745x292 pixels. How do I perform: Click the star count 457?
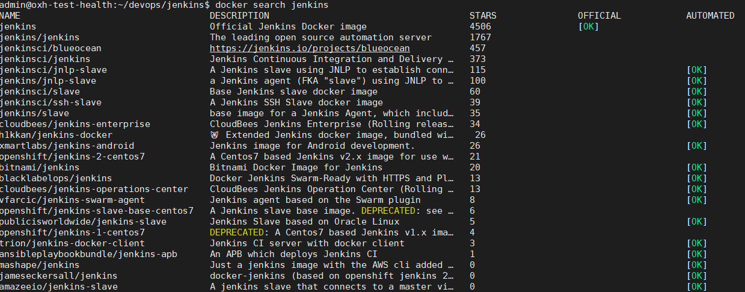coord(477,48)
